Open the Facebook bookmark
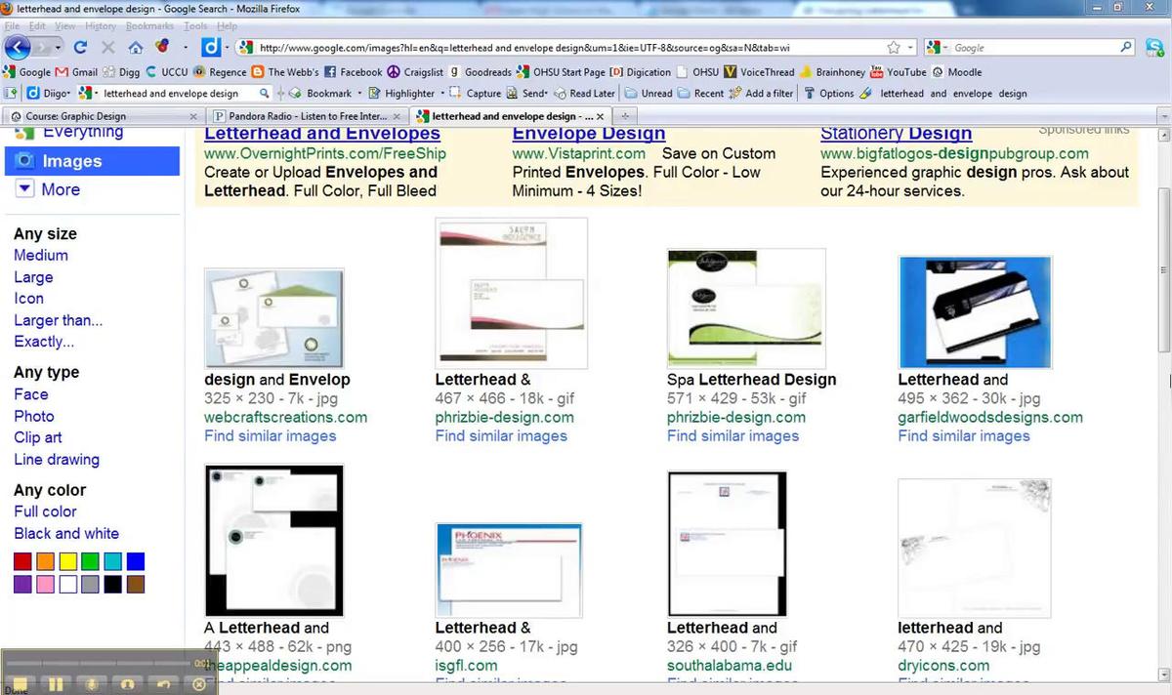Image resolution: width=1172 pixels, height=695 pixels. point(354,72)
